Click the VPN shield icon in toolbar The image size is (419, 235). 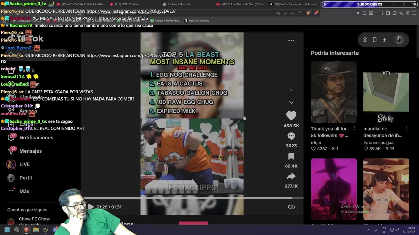(408, 13)
